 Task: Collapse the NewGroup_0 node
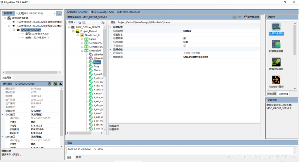pyautogui.click(x=78, y=35)
